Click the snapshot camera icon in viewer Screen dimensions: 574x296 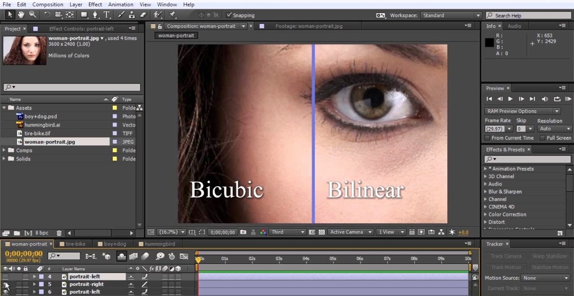click(x=243, y=232)
